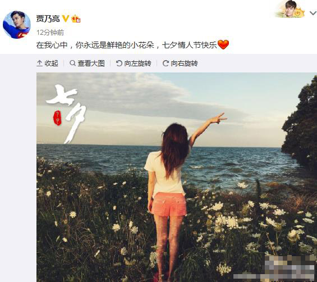317x282 pixels.
Task: Click the clockwise rotate arrow icon
Action: pyautogui.click(x=166, y=63)
